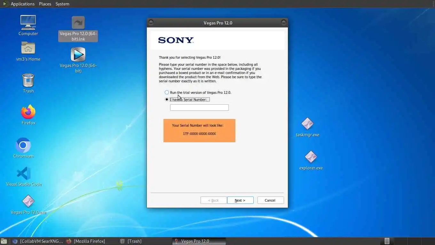Viewport: 435px width, 245px height.
Task: Click the orange serial number example box
Action: click(x=199, y=130)
